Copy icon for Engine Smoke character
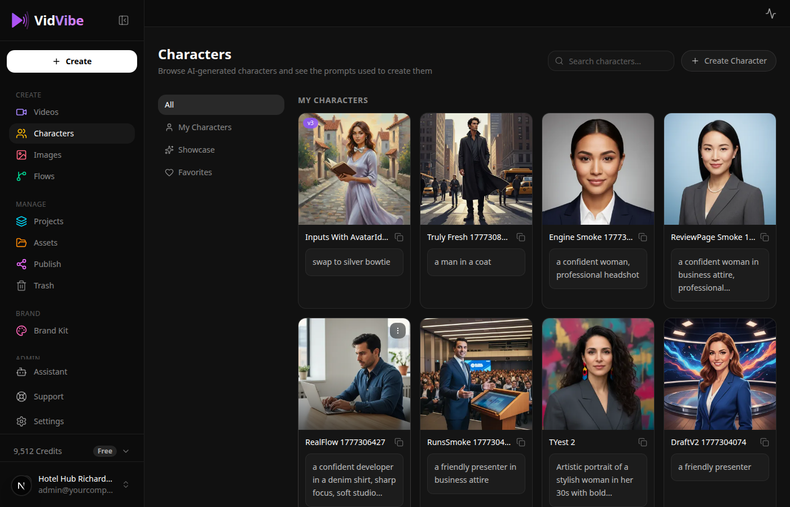The height and width of the screenshot is (507, 790). [643, 237]
